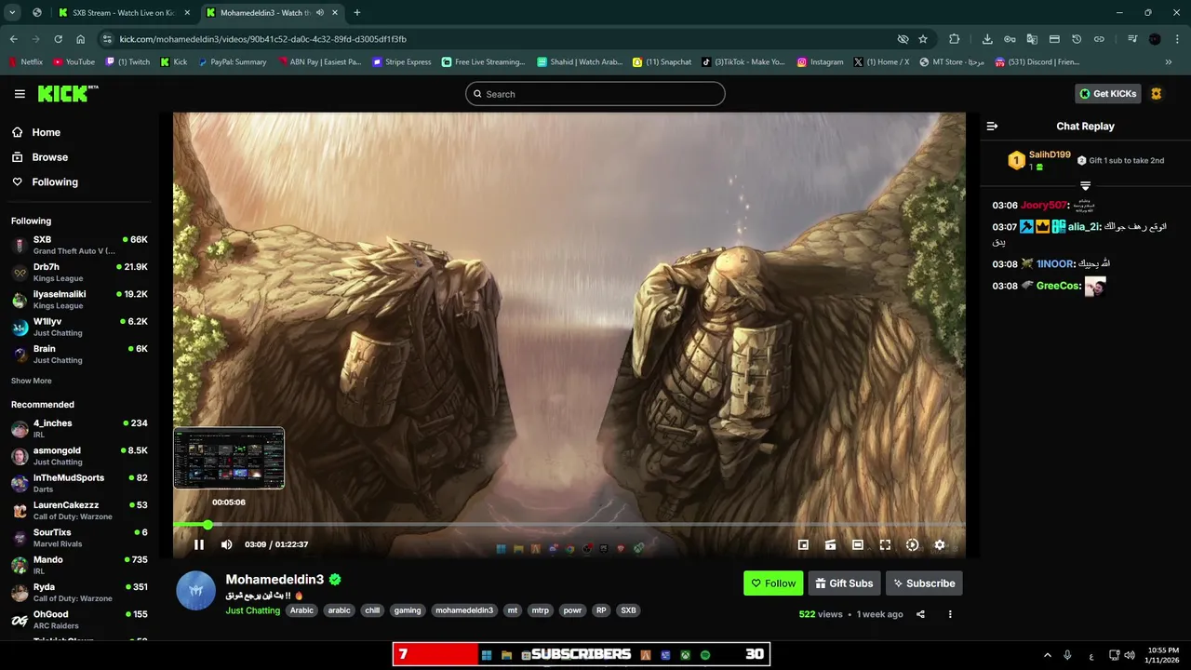Screen dimensions: 1191x670
Task: Open the Kick hamburger sidebar menu
Action: pos(20,94)
